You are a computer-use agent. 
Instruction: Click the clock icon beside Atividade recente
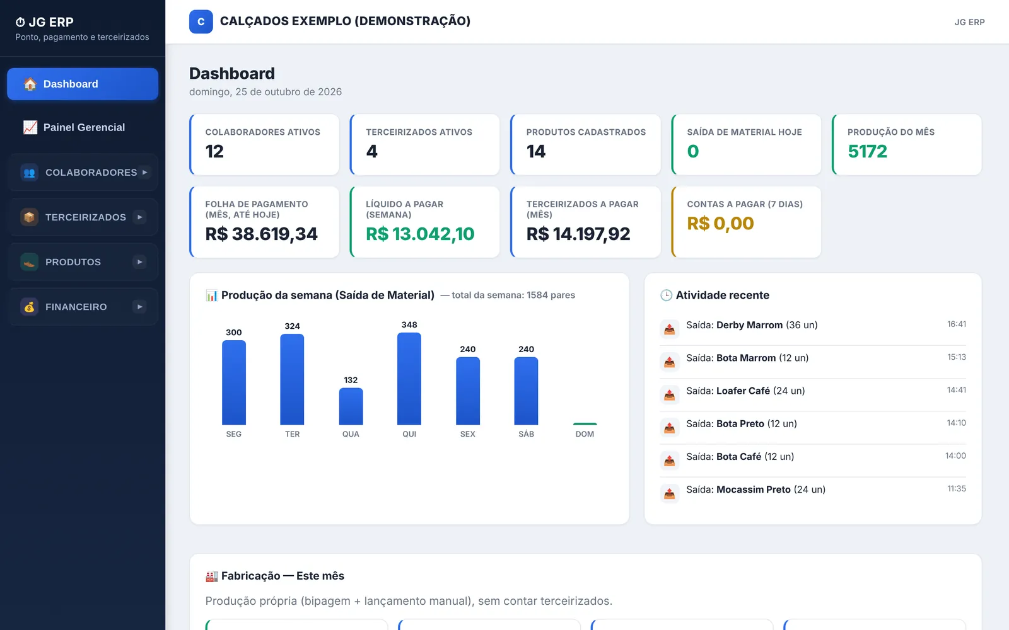click(666, 295)
